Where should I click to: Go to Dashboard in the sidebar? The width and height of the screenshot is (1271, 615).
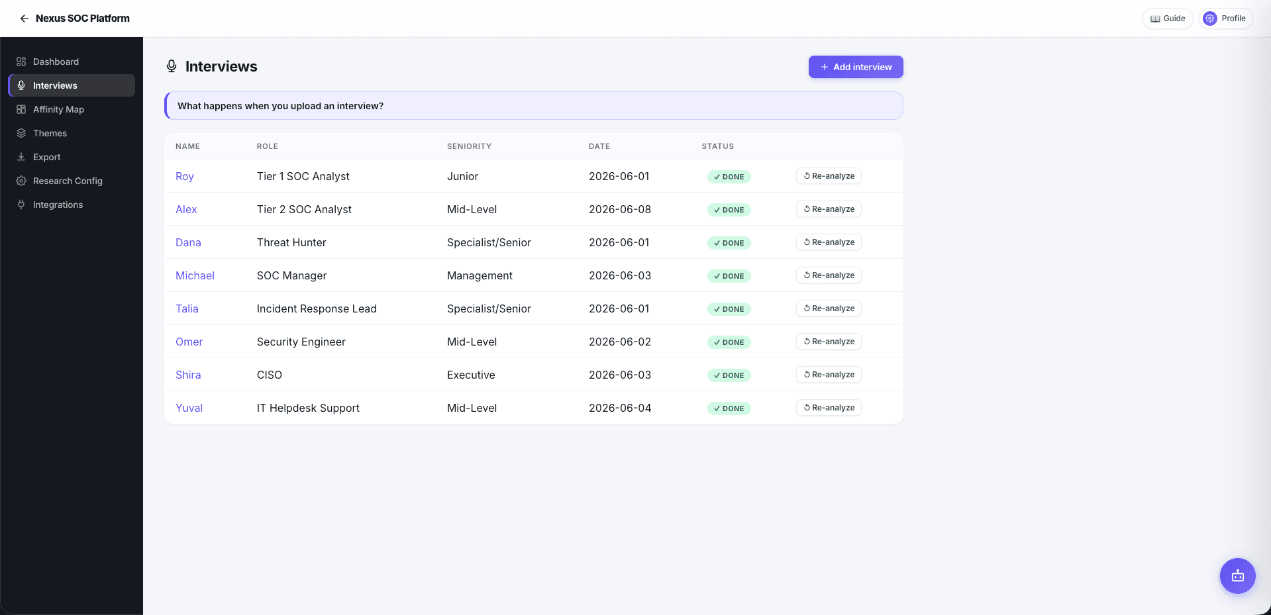point(72,62)
